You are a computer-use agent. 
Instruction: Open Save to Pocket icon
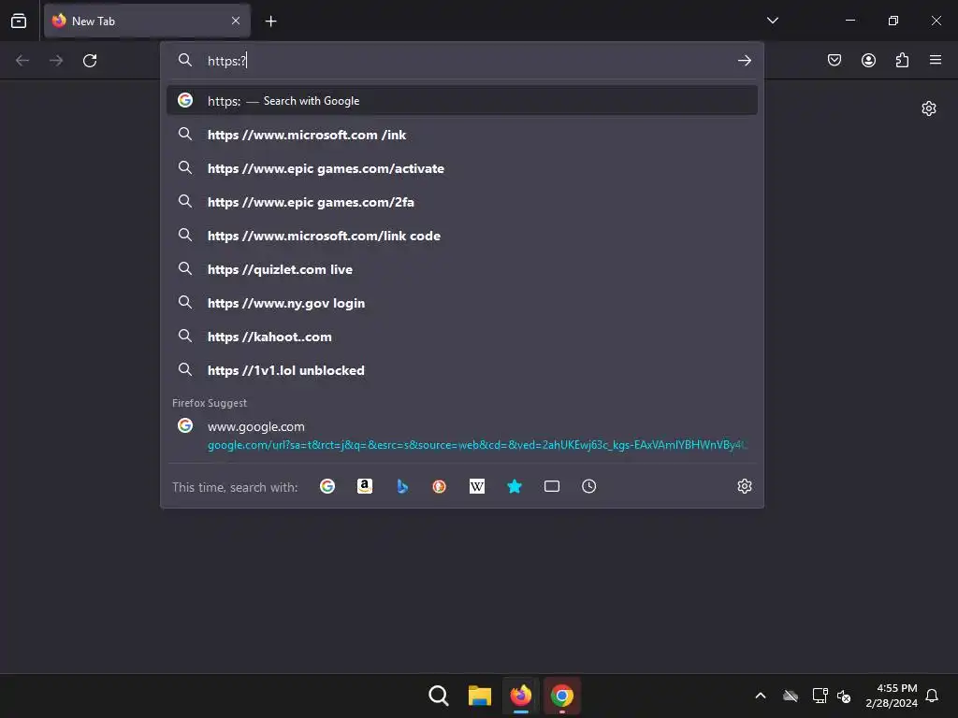click(835, 60)
